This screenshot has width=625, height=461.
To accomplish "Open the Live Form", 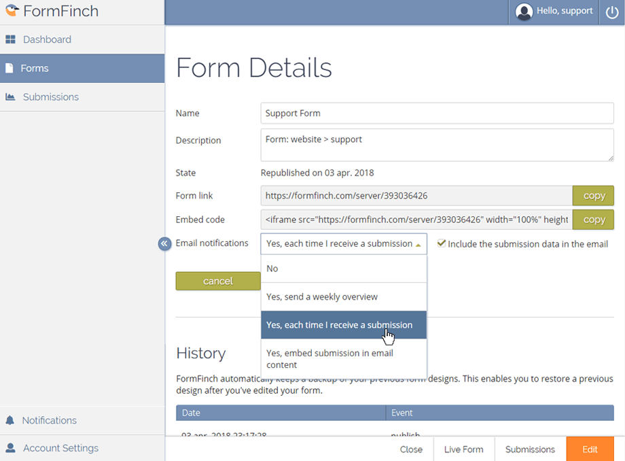I will pos(463,449).
